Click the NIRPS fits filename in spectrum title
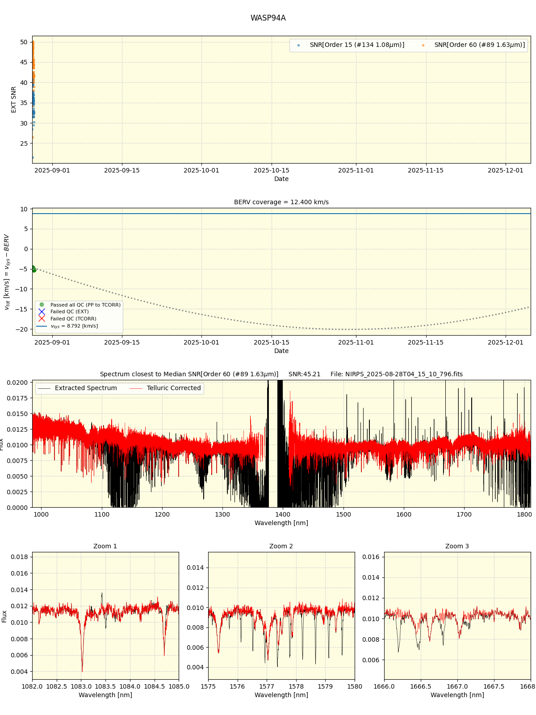Image resolution: width=536 pixels, height=715 pixels. point(396,374)
